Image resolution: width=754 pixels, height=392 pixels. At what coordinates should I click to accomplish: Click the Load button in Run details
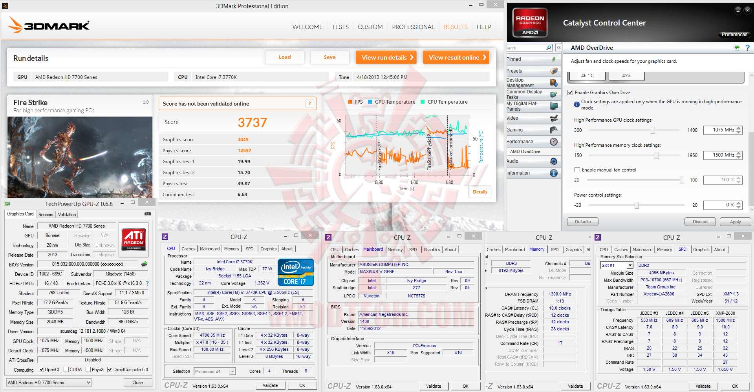click(285, 57)
